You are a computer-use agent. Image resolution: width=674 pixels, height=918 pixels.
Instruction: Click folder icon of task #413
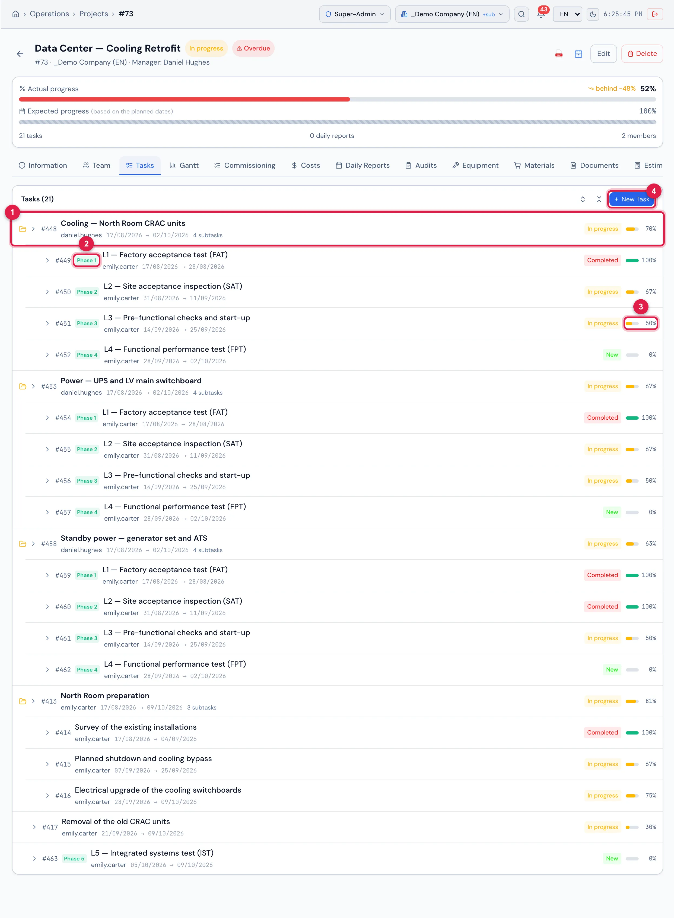[x=23, y=701]
